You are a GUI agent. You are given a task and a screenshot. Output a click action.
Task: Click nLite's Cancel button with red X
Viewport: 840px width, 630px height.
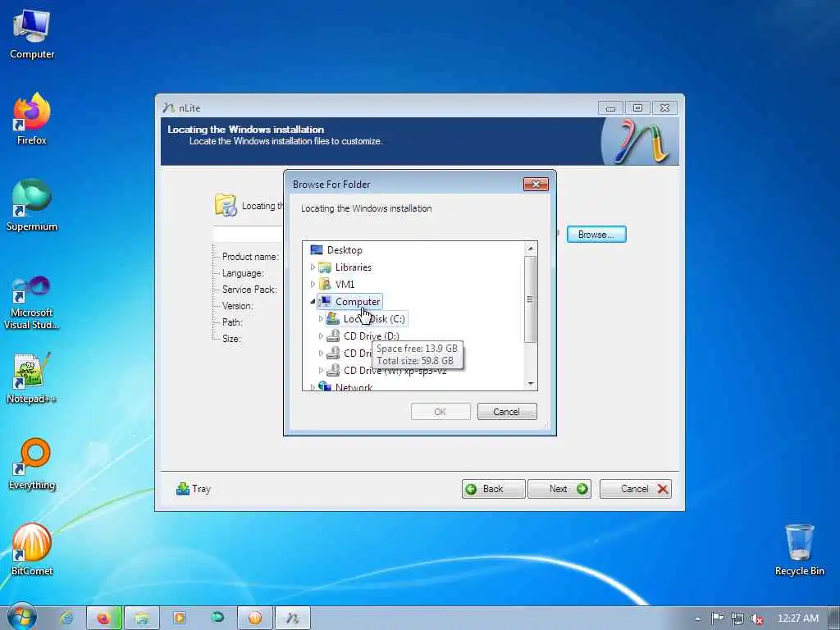coord(636,489)
